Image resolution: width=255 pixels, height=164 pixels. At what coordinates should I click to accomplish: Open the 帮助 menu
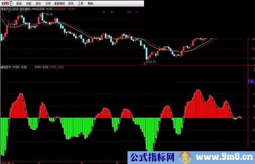(x=90, y=4)
